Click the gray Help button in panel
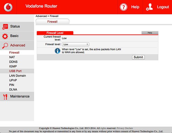The width and height of the screenshot is (172, 133). (x=150, y=33)
